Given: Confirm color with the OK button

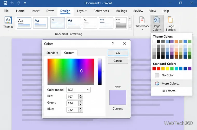Looking at the screenshot, I should point(118,53).
